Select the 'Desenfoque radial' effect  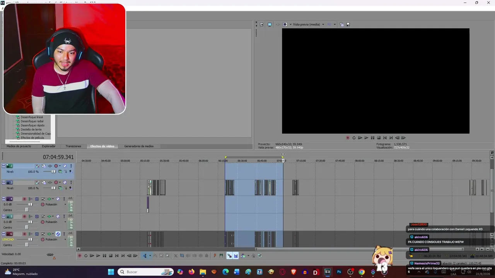click(x=32, y=121)
